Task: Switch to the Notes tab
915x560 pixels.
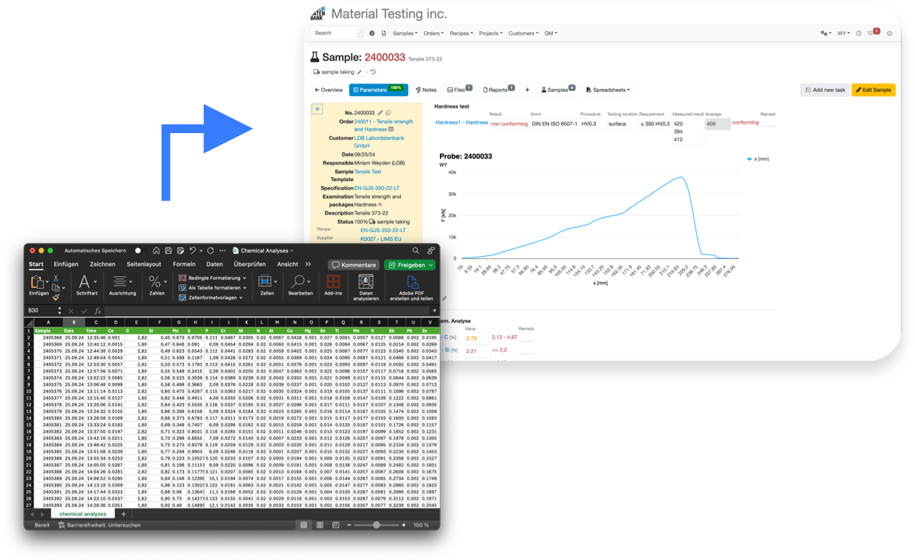Action: 425,90
